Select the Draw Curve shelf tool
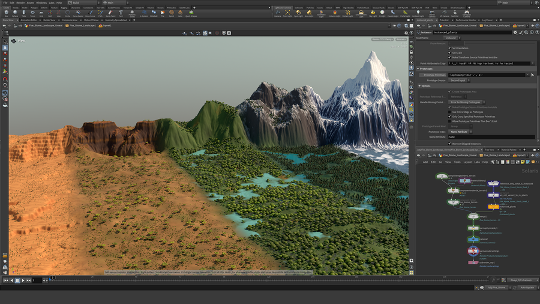540x304 pixels. click(90, 13)
